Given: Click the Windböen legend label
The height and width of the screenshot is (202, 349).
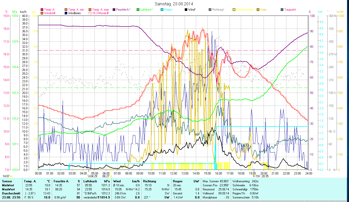Looking at the screenshot, I should [75, 13].
